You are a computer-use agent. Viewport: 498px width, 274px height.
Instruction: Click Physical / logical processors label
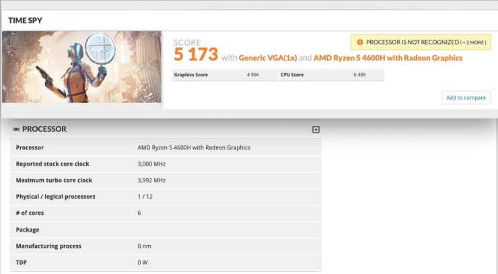[x=56, y=197]
